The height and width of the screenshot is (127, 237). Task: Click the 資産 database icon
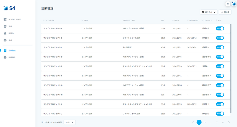click(5, 26)
